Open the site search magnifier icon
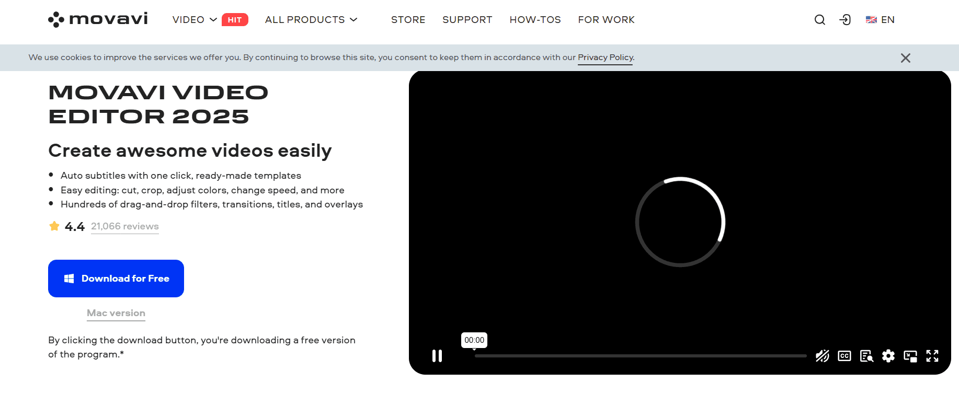The height and width of the screenshot is (417, 959). click(x=819, y=20)
